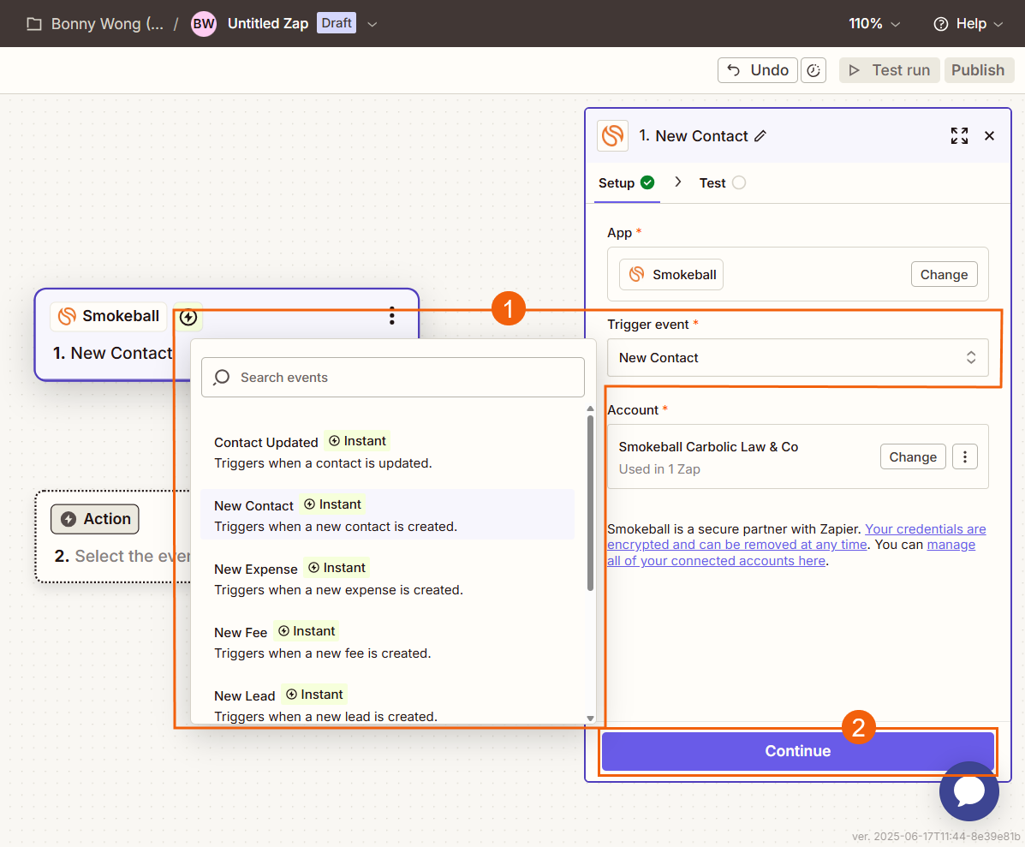Screen dimensions: 1025x847
Task: Open the Help menu
Action: (x=968, y=23)
